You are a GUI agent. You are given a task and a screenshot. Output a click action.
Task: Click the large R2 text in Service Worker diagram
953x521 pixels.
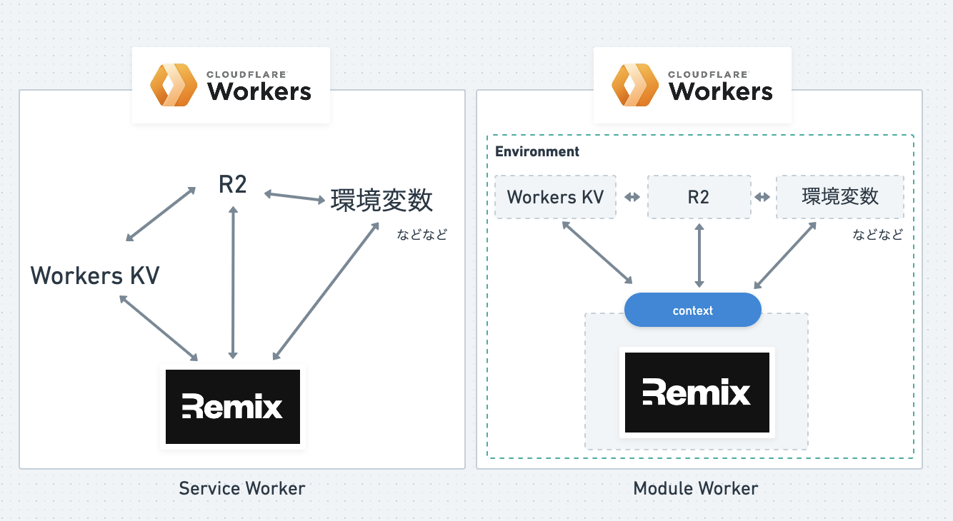[x=232, y=185]
